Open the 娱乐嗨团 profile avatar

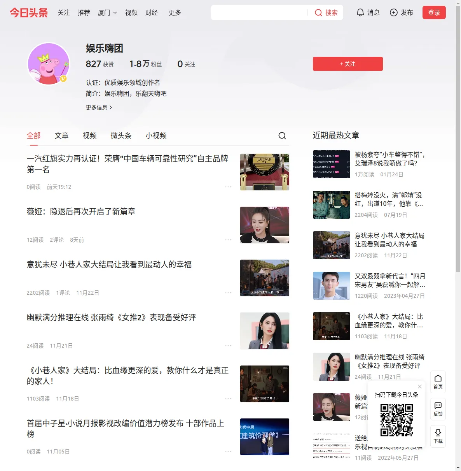[49, 63]
